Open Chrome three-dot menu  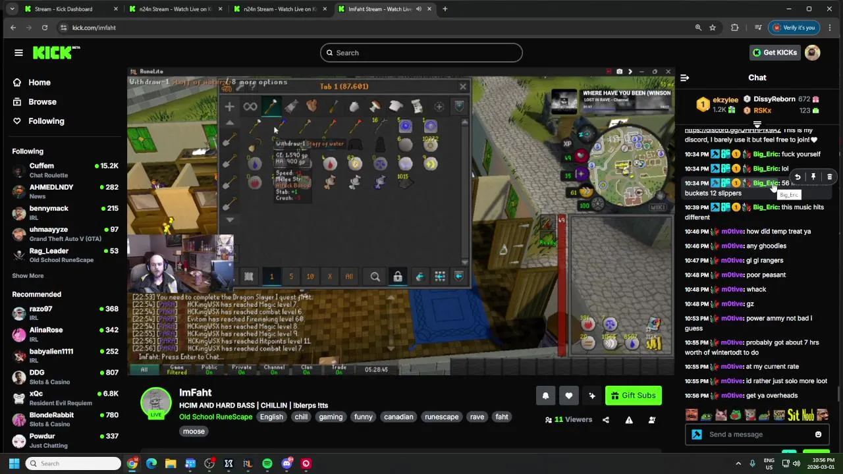pyautogui.click(x=829, y=28)
